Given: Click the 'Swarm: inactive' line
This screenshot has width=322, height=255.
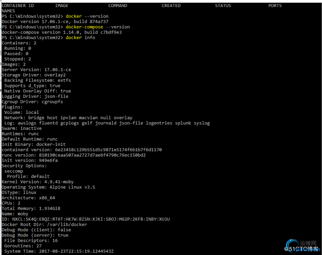Looking at the screenshot, I should pyautogui.click(x=22, y=128).
